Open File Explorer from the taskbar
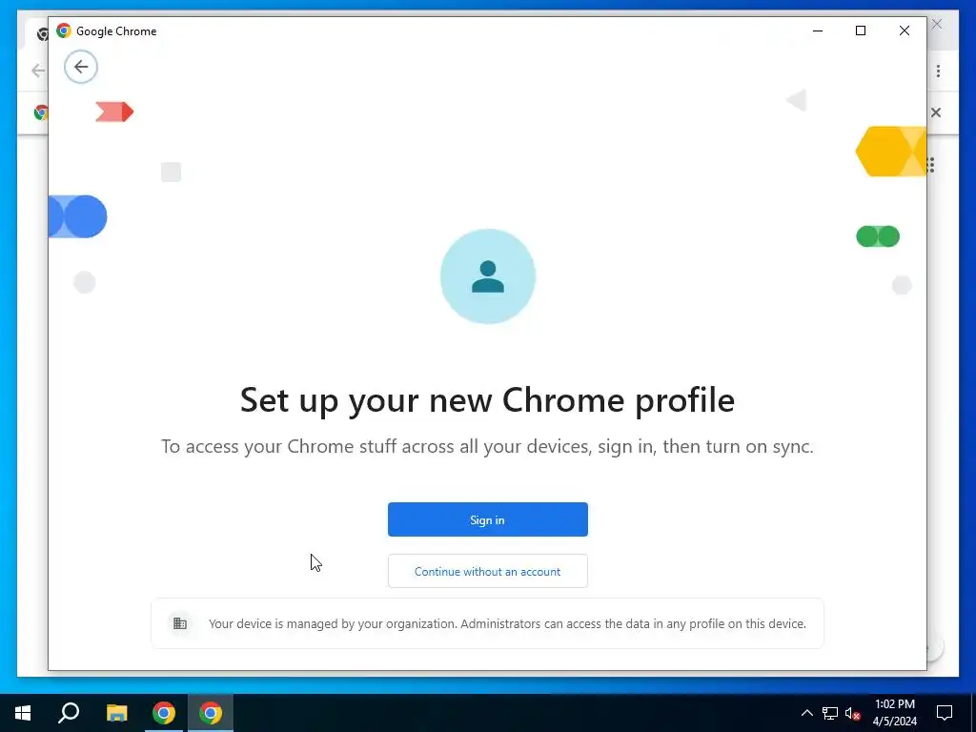 click(116, 713)
